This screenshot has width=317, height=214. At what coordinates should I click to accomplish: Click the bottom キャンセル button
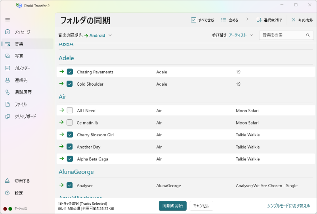tap(201, 206)
